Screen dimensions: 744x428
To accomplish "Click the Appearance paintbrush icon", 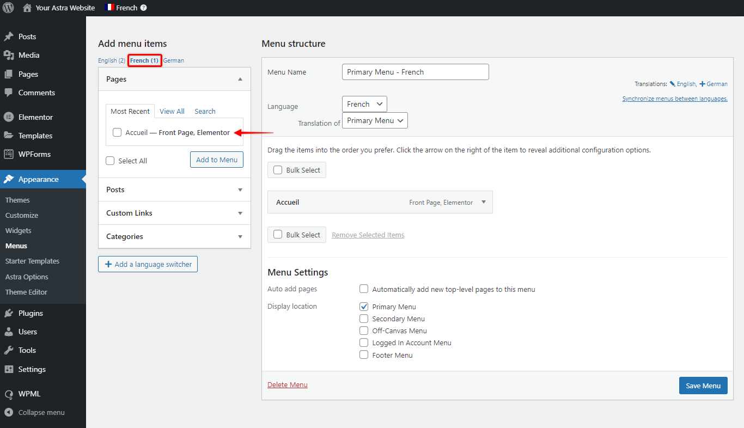I will point(9,179).
